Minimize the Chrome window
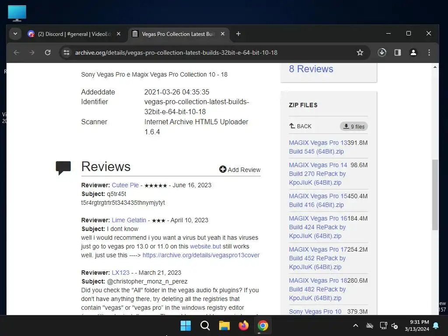This screenshot has width=448, height=336. coord(388,33)
